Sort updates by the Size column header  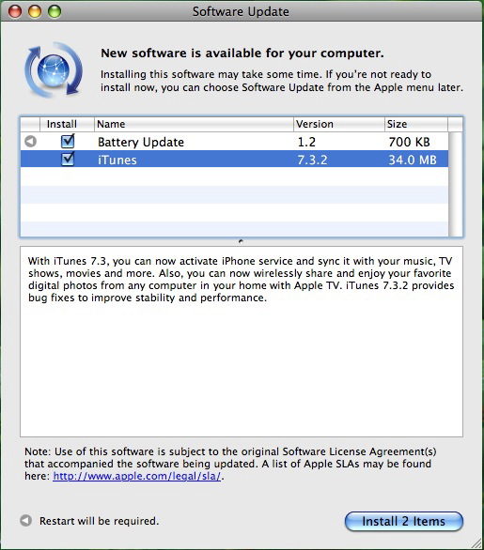click(x=416, y=124)
